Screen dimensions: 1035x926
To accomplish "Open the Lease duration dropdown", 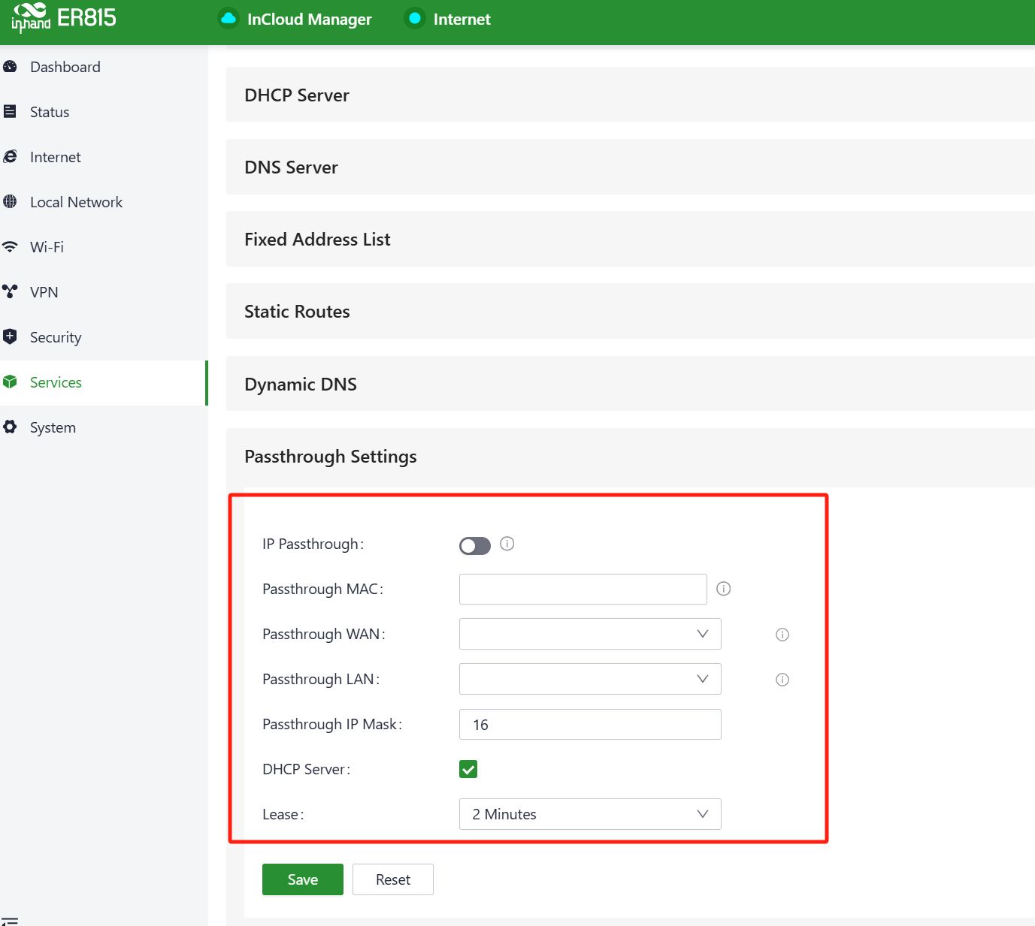I will point(590,814).
